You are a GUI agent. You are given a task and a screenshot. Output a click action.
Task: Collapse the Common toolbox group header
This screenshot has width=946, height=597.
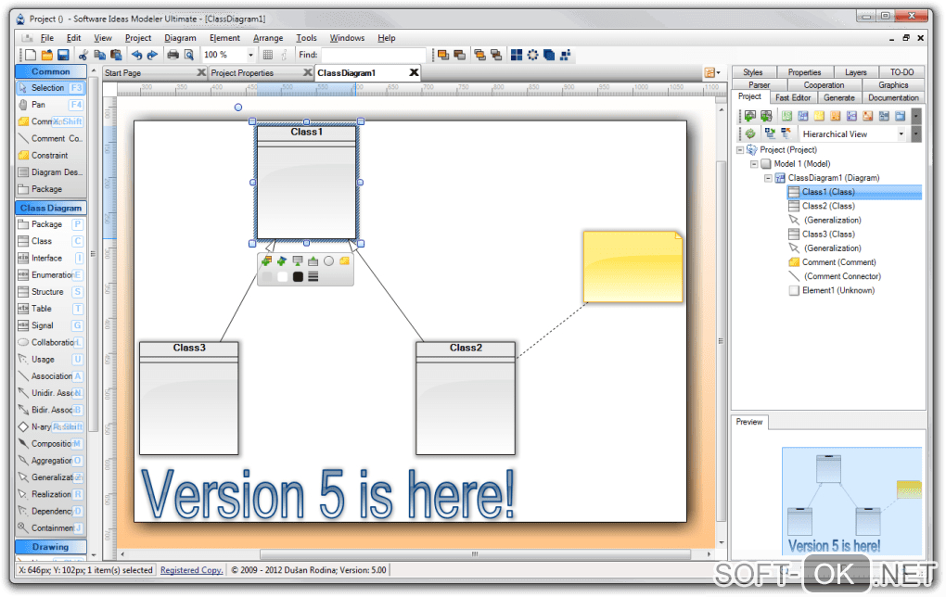51,71
